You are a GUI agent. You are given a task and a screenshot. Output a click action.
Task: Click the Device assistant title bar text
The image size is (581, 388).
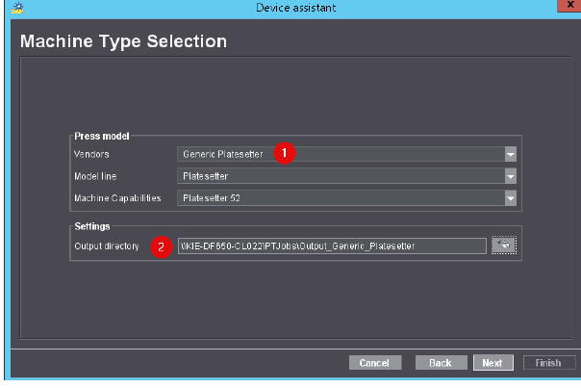[x=290, y=8]
